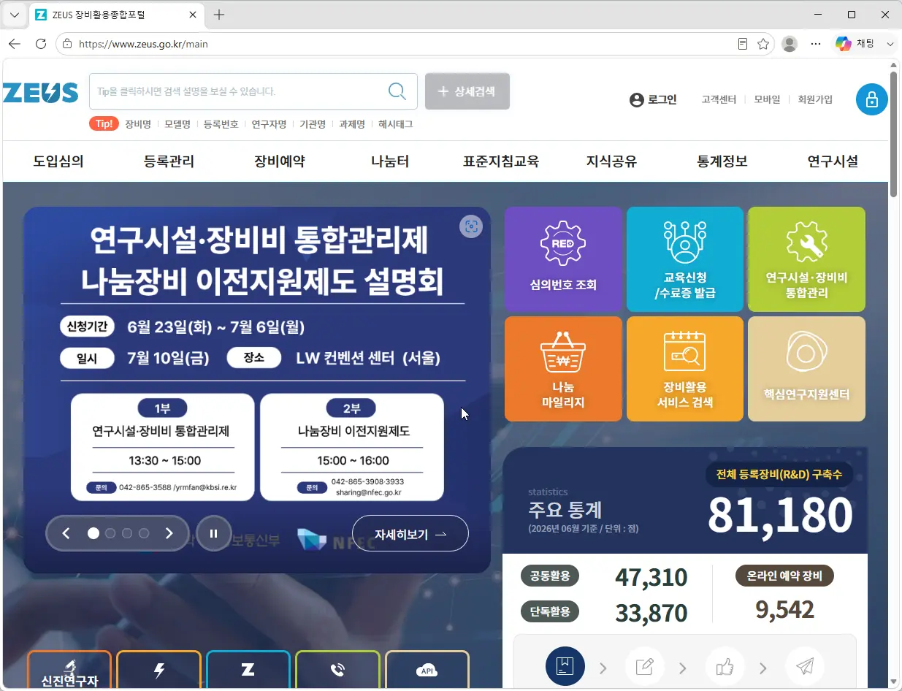Open the 모바일 link
Image resolution: width=902 pixels, height=691 pixels.
tap(767, 99)
